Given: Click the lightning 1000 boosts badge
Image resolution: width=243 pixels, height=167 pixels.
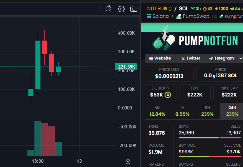Looking at the screenshot, I should click(222, 8).
